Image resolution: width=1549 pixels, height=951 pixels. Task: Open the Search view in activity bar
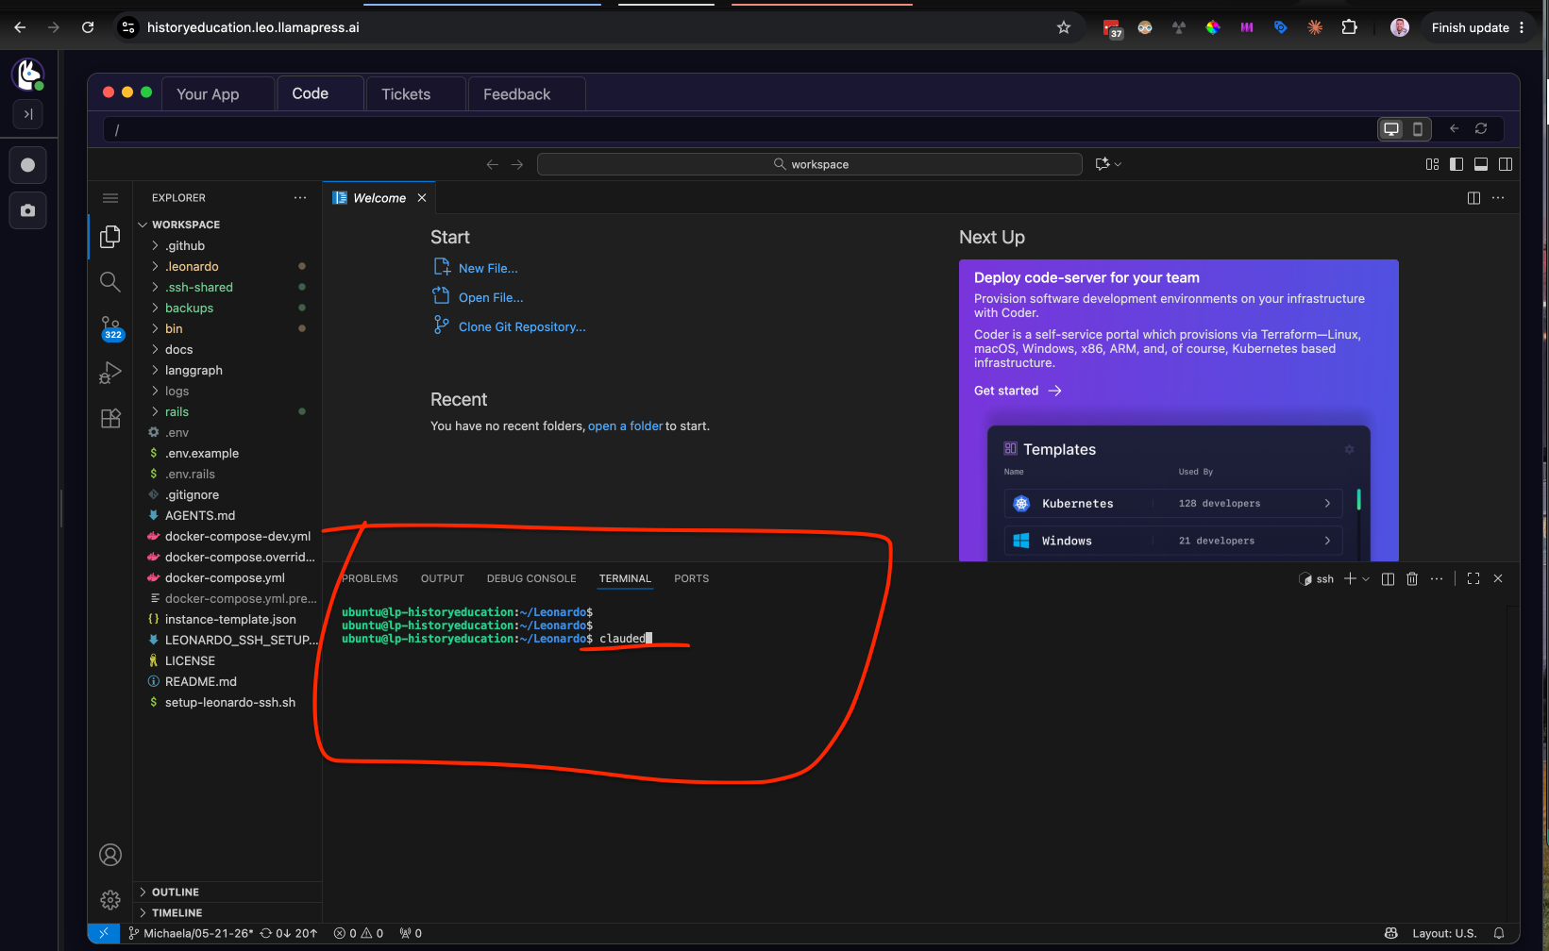[x=110, y=281]
